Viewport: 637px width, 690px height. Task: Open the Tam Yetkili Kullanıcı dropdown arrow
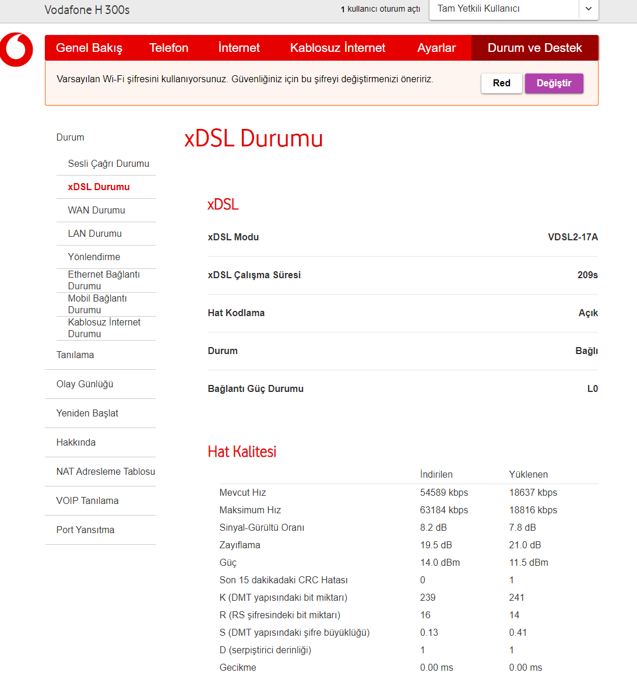pos(589,9)
